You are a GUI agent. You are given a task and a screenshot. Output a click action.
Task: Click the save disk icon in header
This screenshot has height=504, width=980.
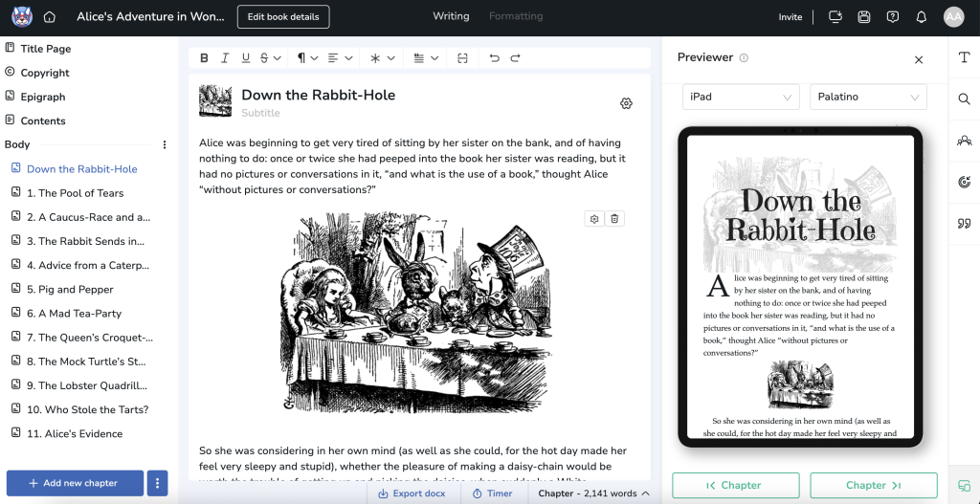point(864,17)
